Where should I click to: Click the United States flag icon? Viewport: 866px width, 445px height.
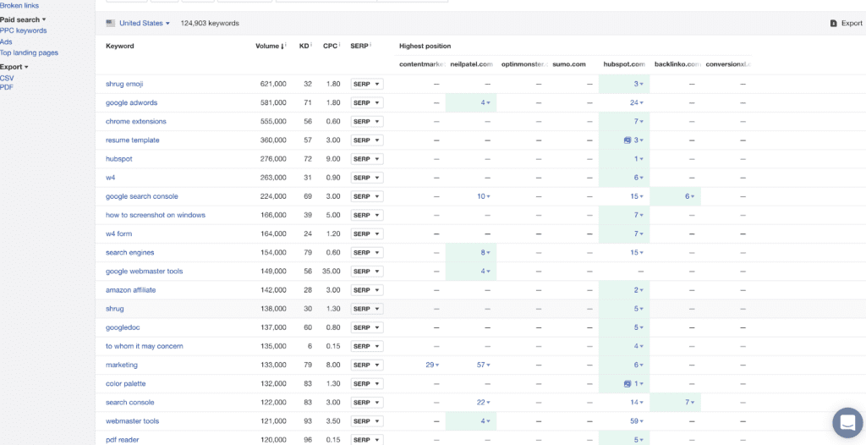tap(111, 23)
